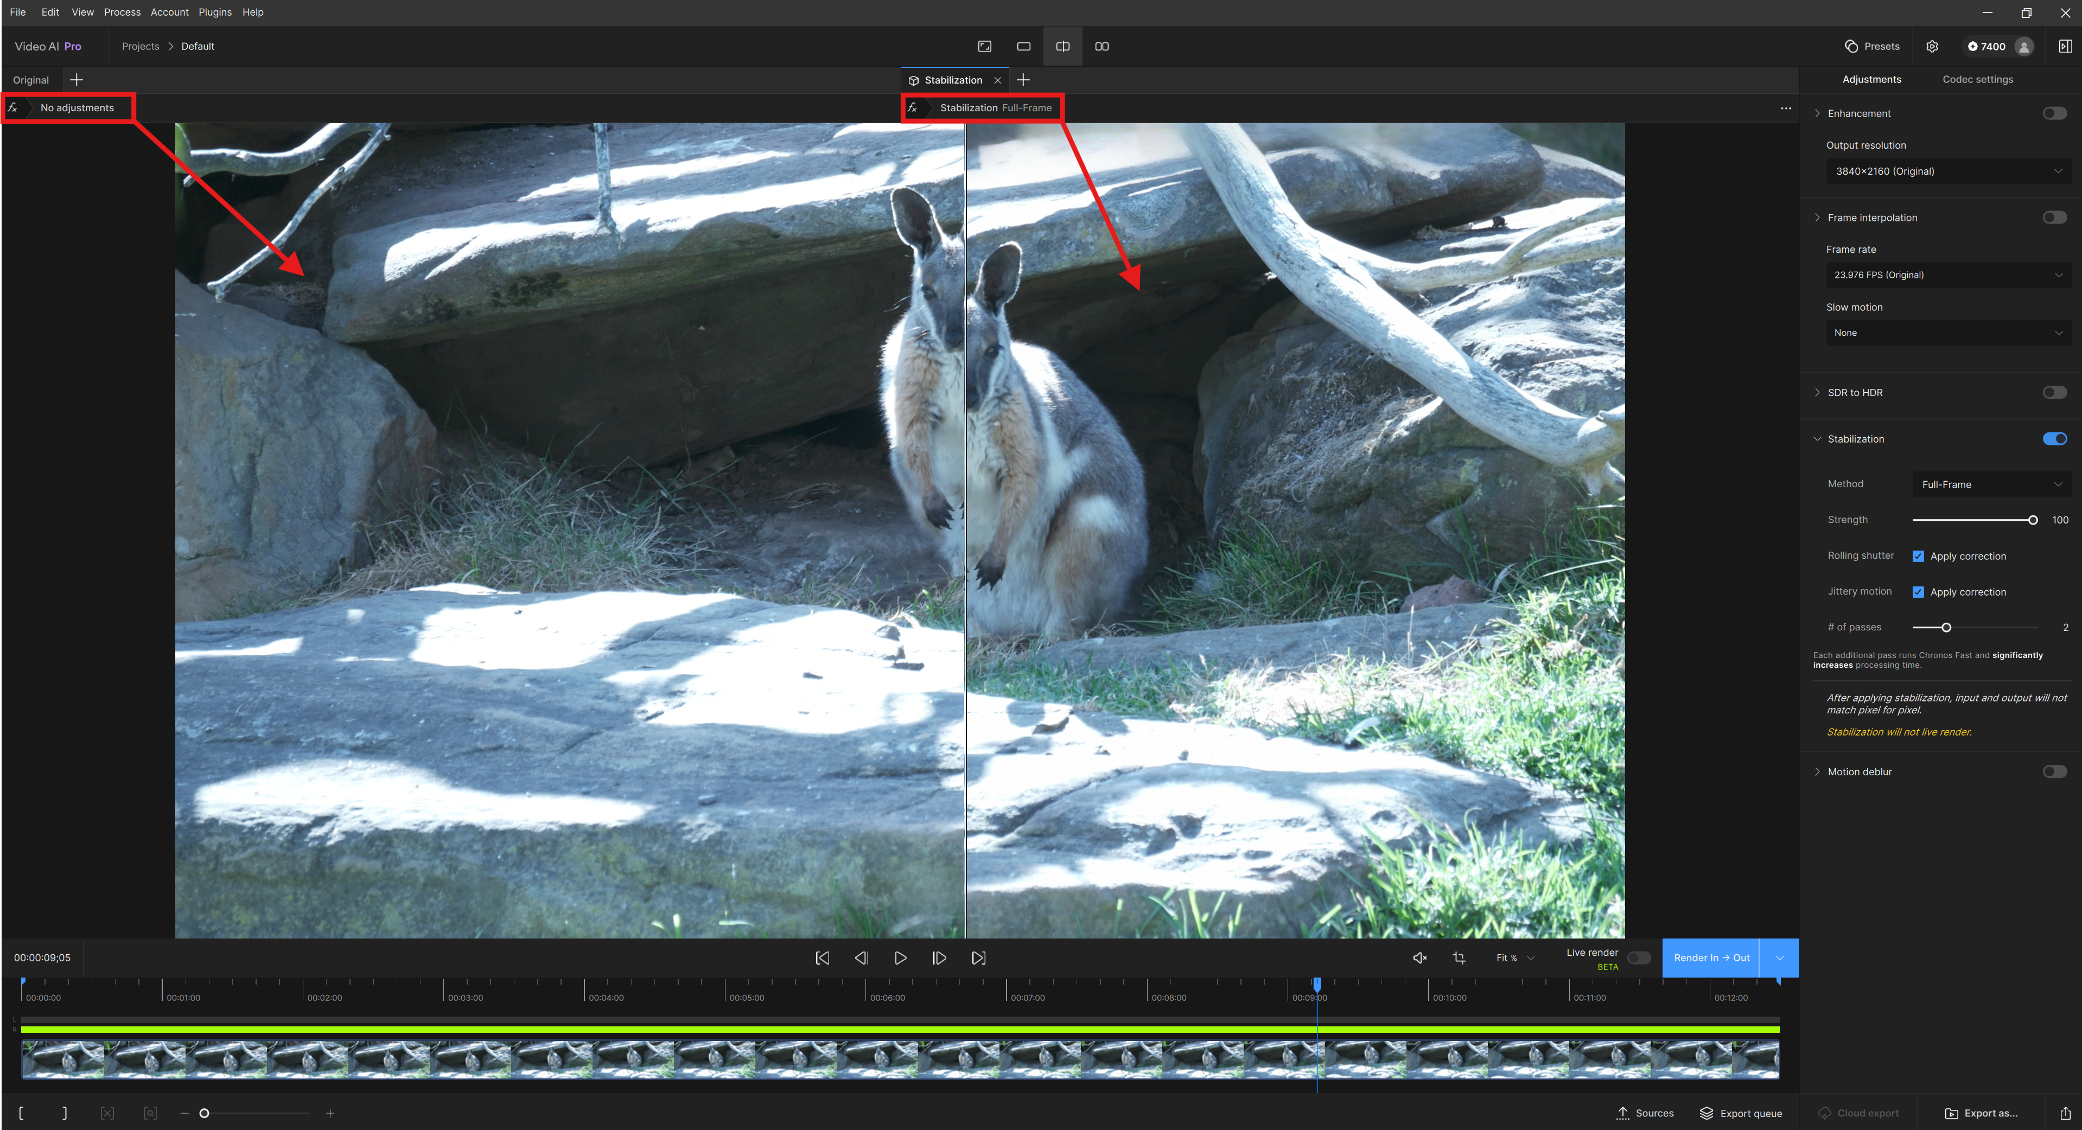Open preferences with the gear icon

pyautogui.click(x=1932, y=46)
